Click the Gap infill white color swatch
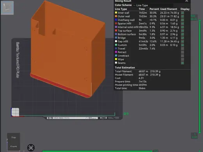 click(x=116, y=41)
